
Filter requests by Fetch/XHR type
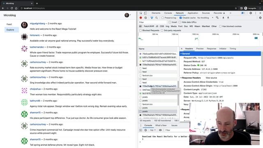(x=149, y=26)
